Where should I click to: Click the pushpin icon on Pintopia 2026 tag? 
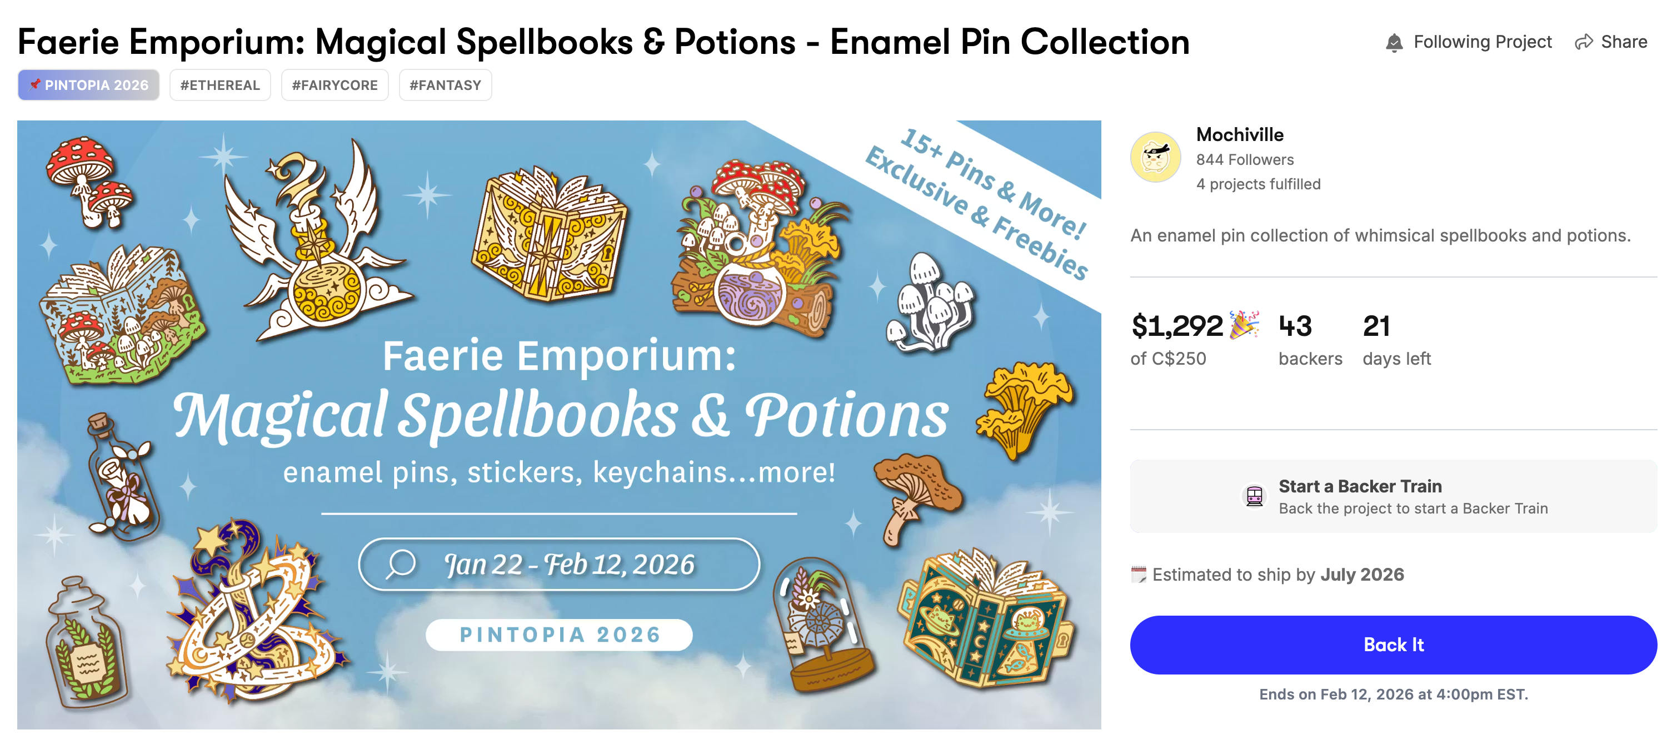pos(35,84)
